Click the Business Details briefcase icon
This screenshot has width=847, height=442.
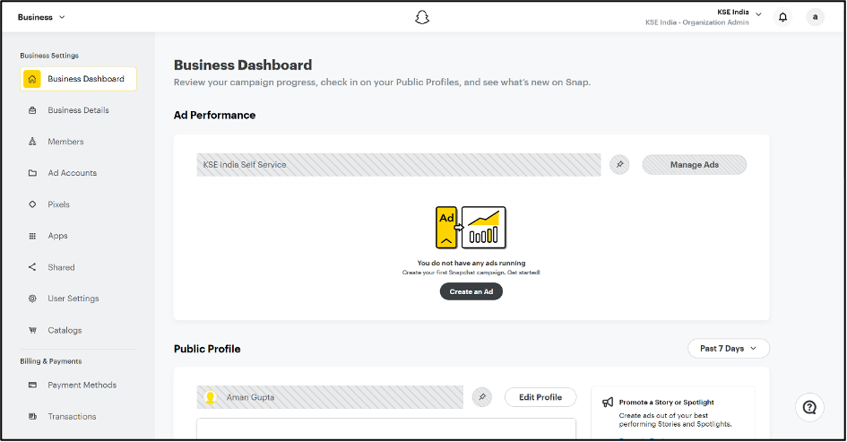click(32, 110)
